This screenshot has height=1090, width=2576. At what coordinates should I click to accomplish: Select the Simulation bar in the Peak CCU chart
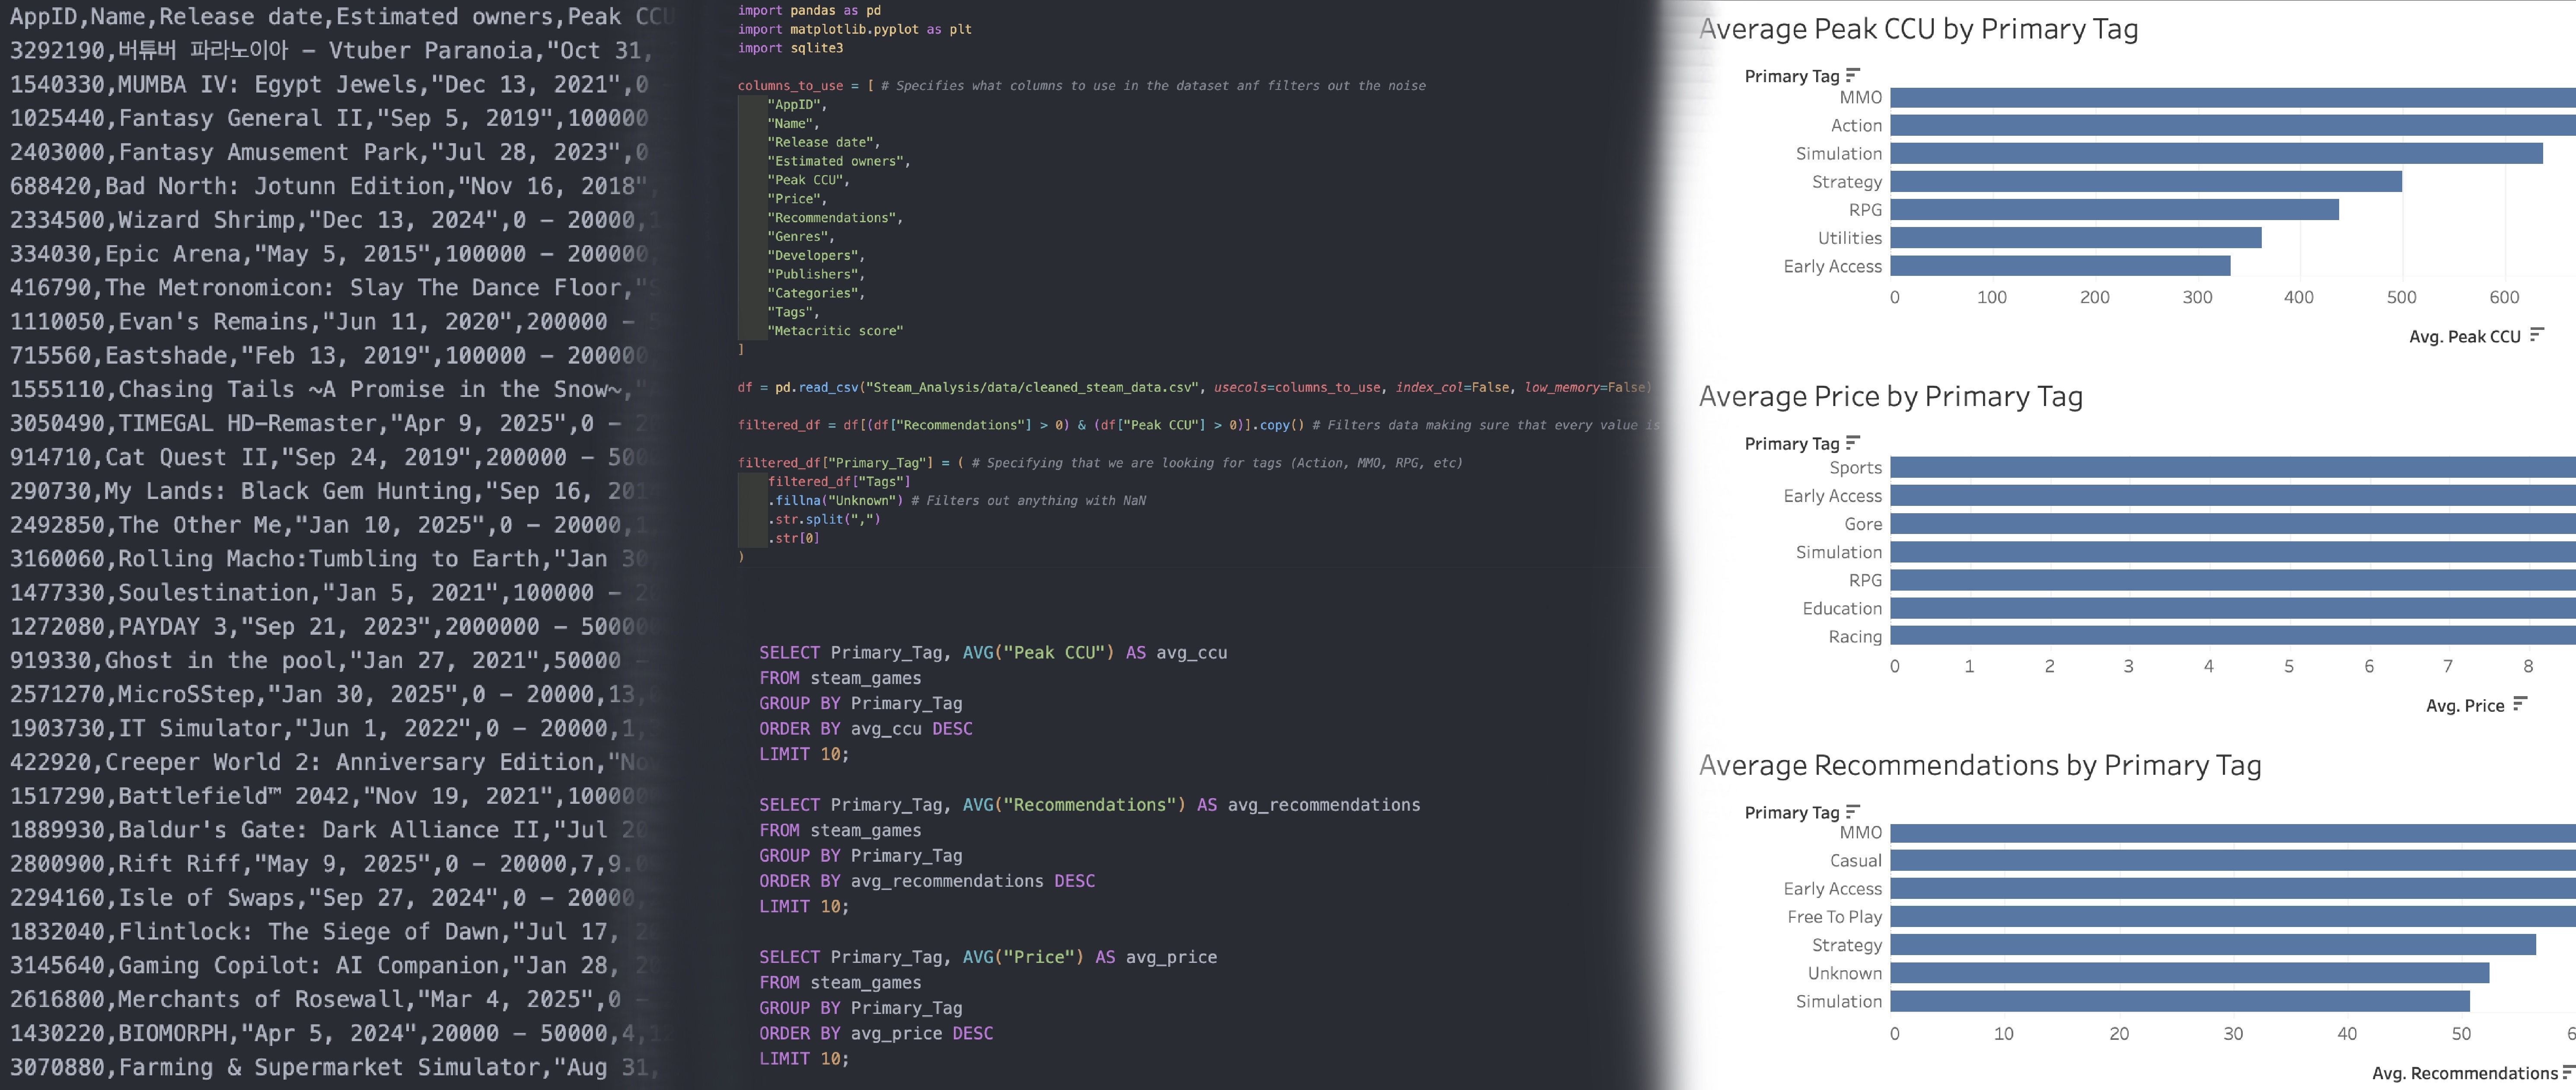(x=2217, y=154)
